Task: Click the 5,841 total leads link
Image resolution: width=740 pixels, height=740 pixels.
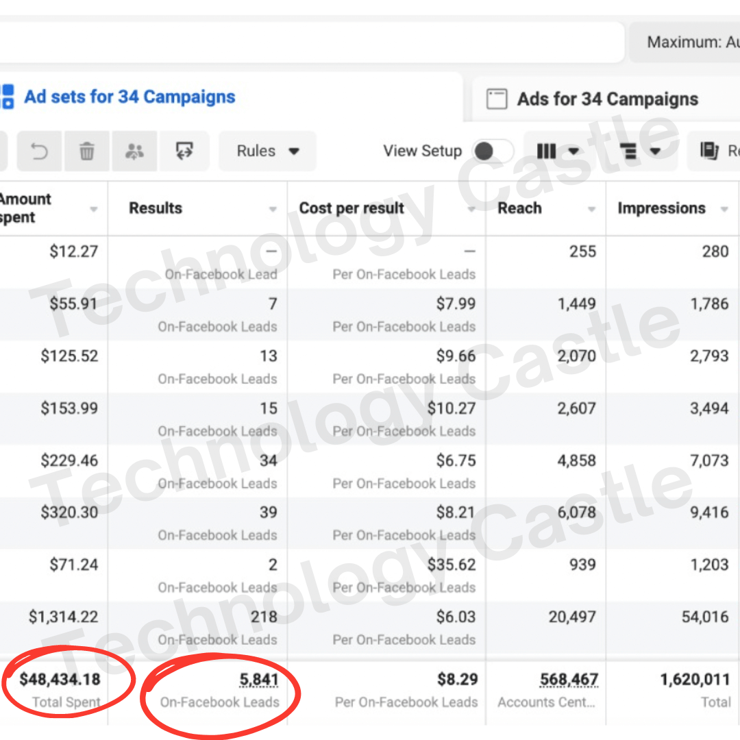Action: click(258, 679)
